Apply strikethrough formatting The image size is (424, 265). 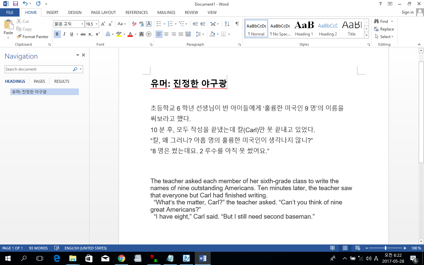click(x=83, y=34)
